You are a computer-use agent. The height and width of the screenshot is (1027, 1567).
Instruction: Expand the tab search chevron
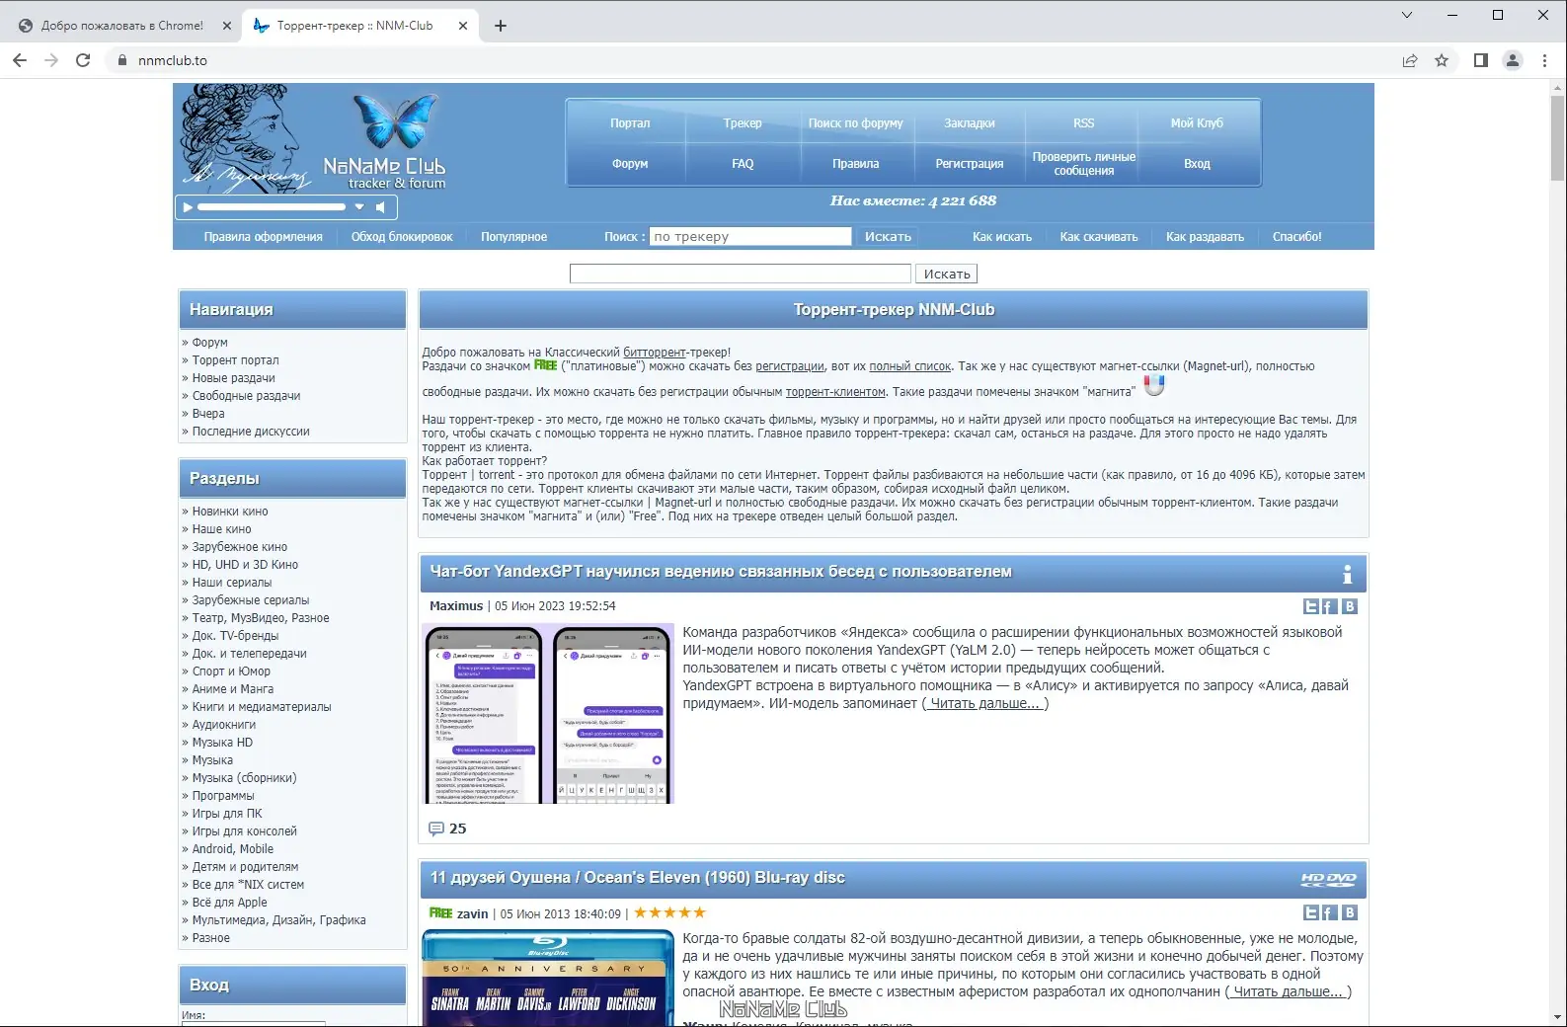pos(1407,15)
